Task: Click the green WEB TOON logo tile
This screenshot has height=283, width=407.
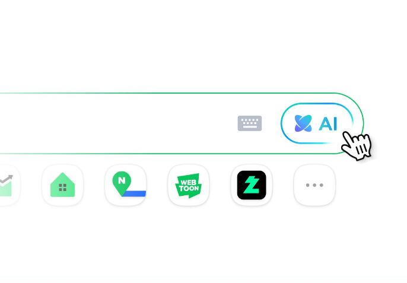Action: click(x=189, y=185)
